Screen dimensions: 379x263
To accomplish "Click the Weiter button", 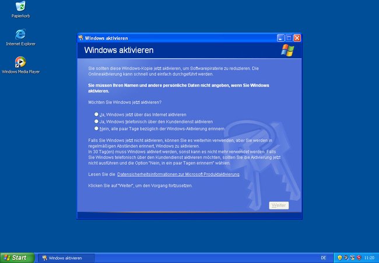I will pos(279,205).
